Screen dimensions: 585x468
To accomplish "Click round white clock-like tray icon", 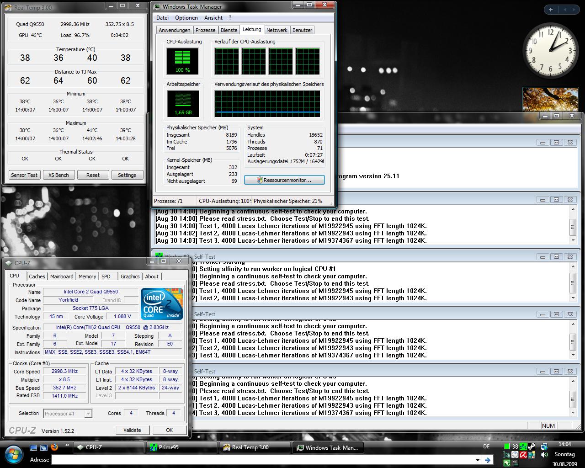I will [x=515, y=455].
